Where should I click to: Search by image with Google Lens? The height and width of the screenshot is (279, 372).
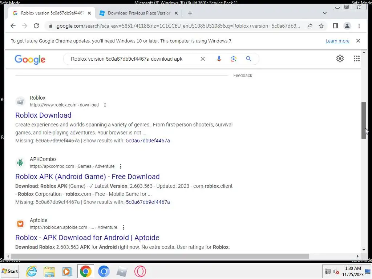tap(234, 59)
